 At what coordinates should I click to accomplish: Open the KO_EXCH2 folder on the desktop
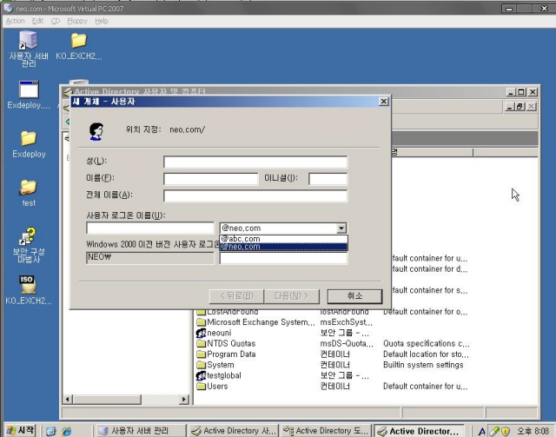point(79,46)
